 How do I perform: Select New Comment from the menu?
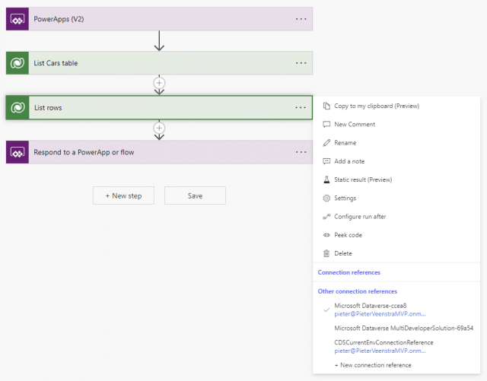(396, 124)
